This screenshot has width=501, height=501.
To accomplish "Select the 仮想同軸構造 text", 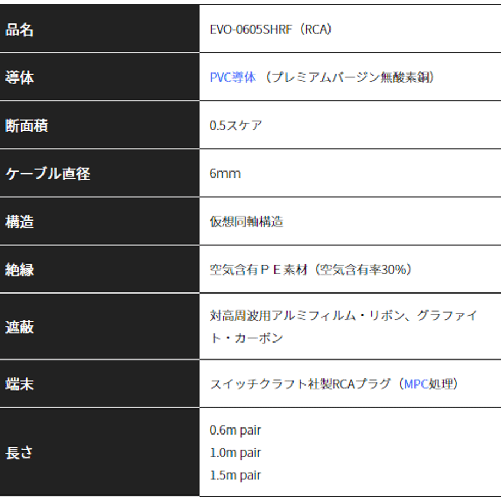I will (x=246, y=222).
